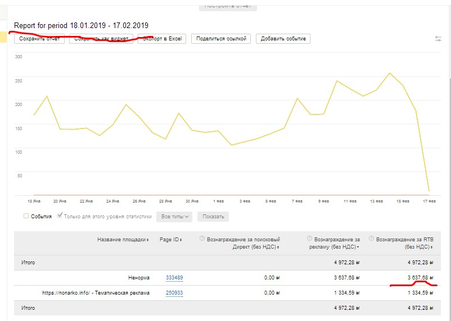The image size is (451, 321).
Task: Click the chart peak near 14 Фев
Action: [x=389, y=73]
